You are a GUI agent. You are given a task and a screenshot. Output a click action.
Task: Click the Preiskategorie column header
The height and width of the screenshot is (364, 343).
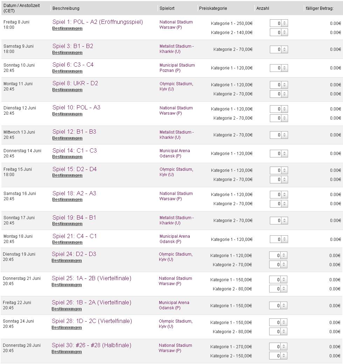pos(213,8)
